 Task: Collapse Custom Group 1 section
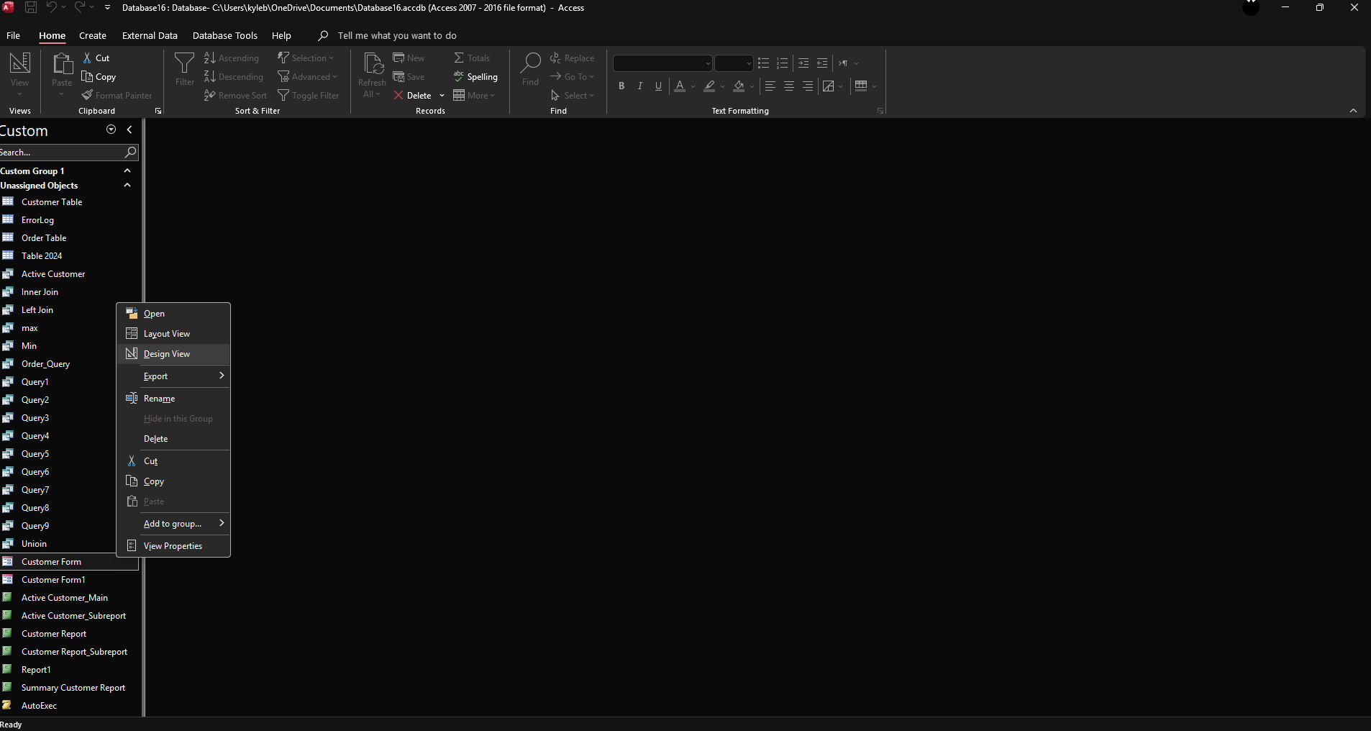point(127,171)
